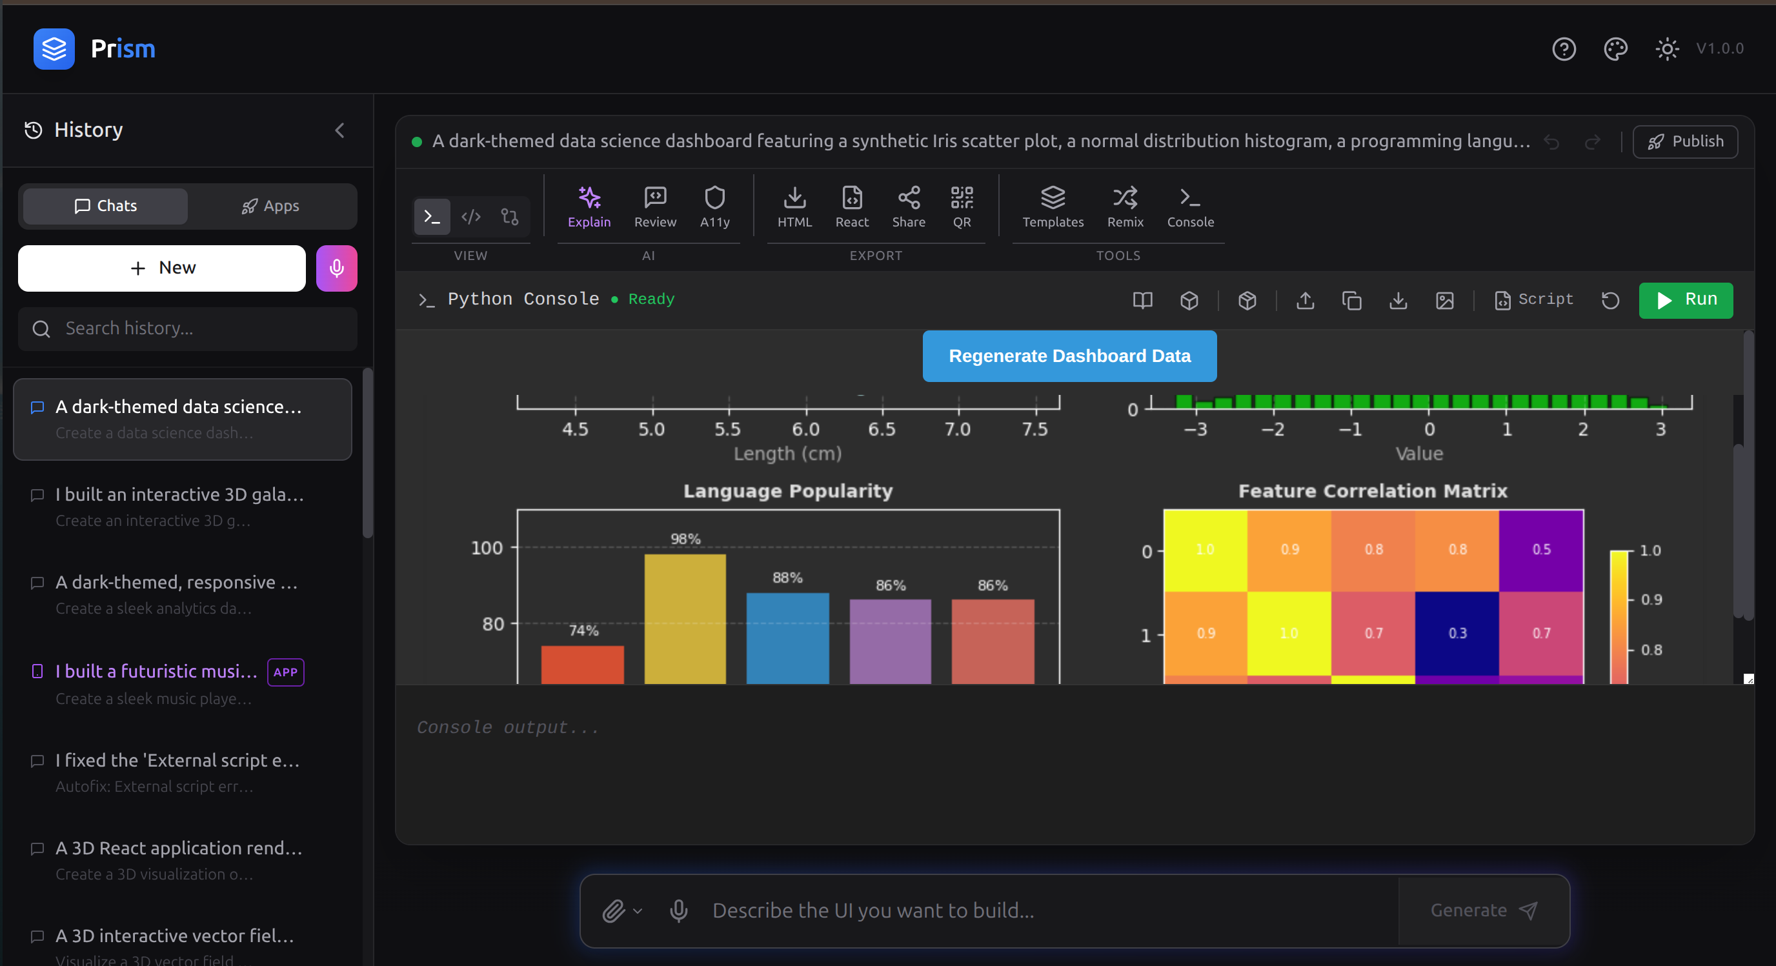The width and height of the screenshot is (1776, 966).
Task: Collapse the History sidebar
Action: [339, 130]
